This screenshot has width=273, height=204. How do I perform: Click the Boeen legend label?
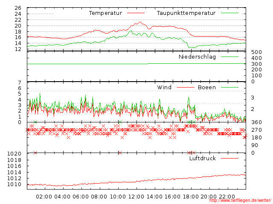point(206,87)
